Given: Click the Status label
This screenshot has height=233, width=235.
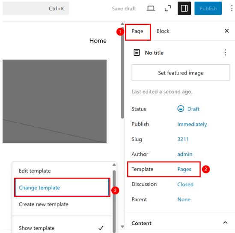Looking at the screenshot, I should (x=139, y=109).
